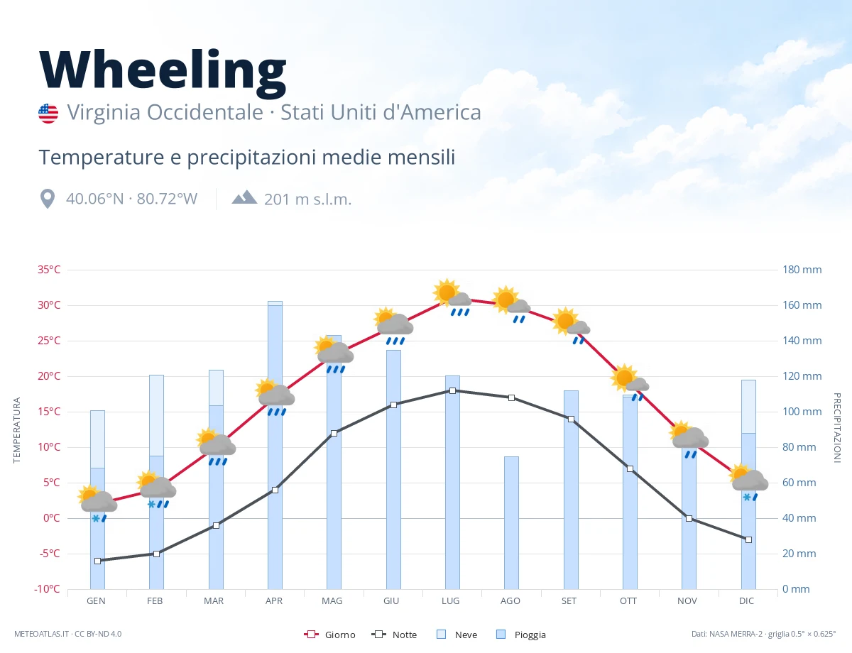Viewport: 852px width, 653px height.
Task: Click the January snow weather icon
Action: coord(98,505)
